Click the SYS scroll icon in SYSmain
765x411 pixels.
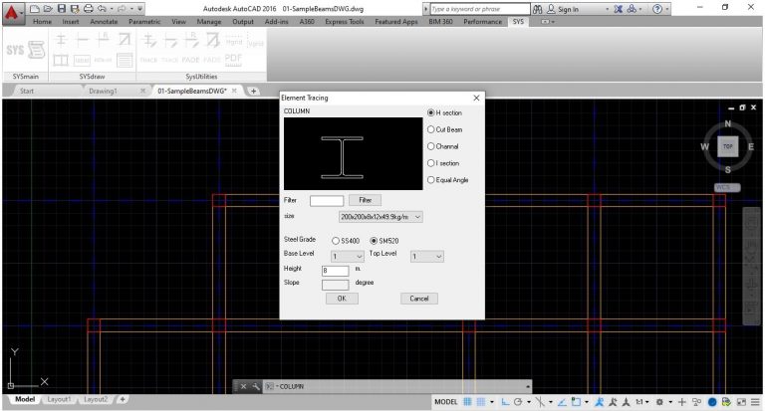click(x=37, y=49)
